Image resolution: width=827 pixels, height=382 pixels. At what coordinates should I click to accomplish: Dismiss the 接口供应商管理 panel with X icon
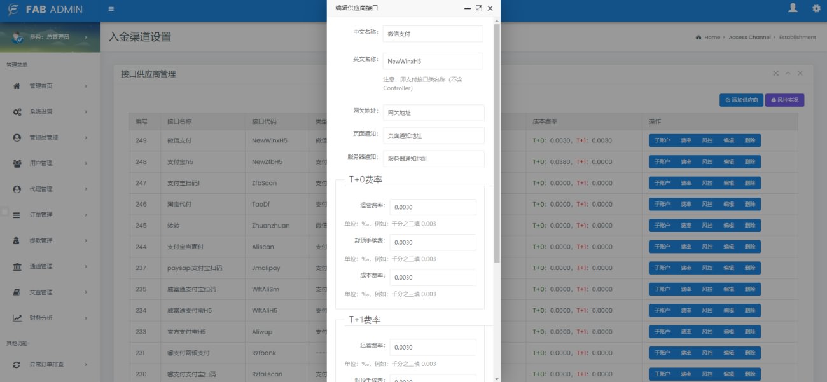800,73
